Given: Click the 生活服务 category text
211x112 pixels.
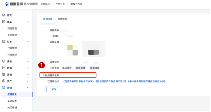Looking at the screenshot, I should tap(67, 68).
